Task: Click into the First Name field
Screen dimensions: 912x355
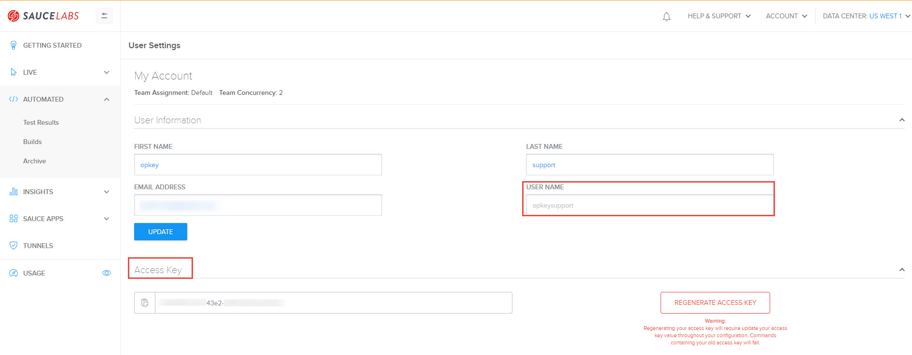Action: (258, 165)
